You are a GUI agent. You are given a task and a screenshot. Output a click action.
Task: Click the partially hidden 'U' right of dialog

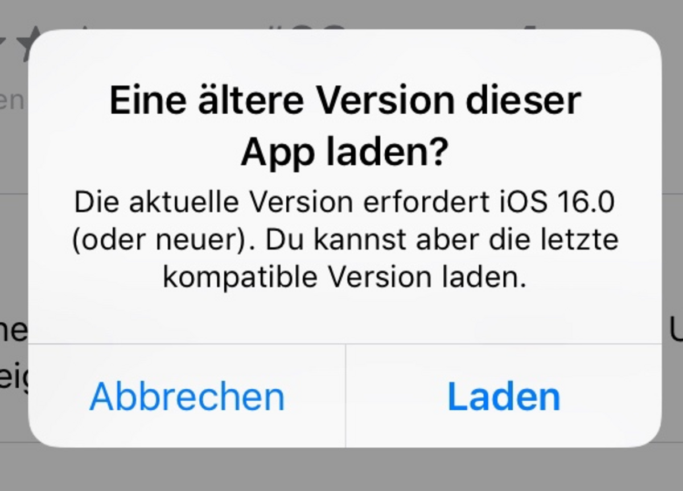pyautogui.click(x=676, y=331)
